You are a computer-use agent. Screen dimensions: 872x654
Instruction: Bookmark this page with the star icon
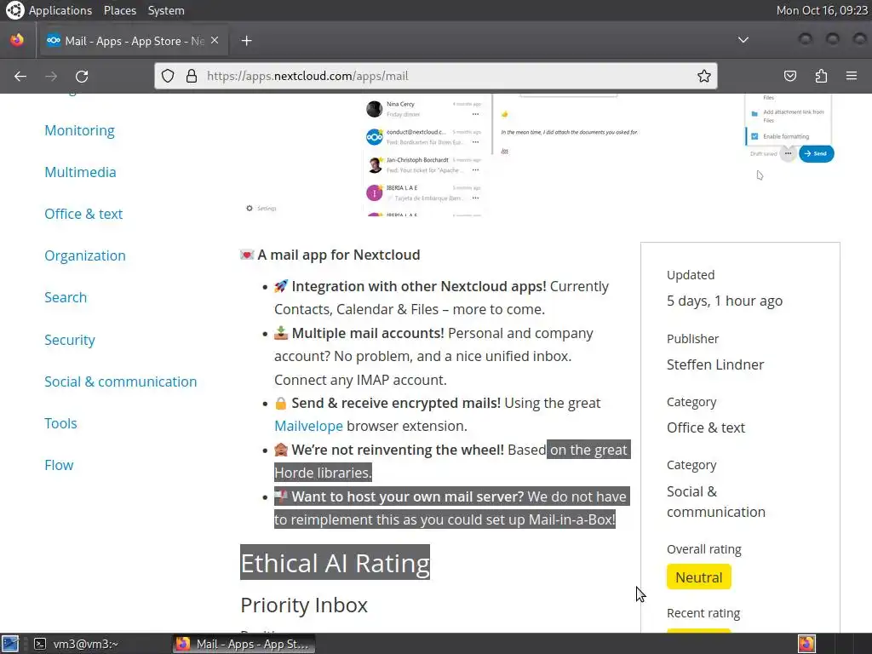coord(704,76)
